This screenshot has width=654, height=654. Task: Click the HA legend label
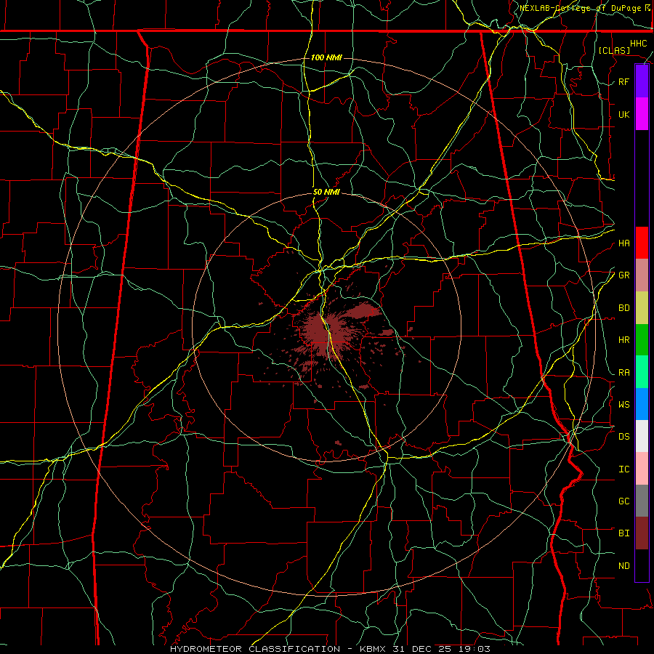(x=623, y=243)
